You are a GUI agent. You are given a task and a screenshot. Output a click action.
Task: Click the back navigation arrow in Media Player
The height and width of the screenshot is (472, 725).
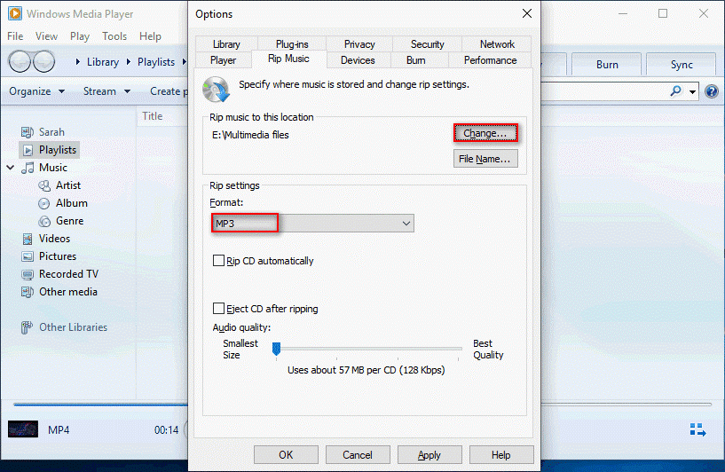pos(20,61)
